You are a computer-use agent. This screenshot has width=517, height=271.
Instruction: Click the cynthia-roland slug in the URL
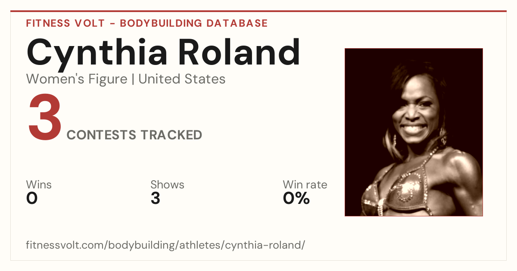tap(265, 246)
